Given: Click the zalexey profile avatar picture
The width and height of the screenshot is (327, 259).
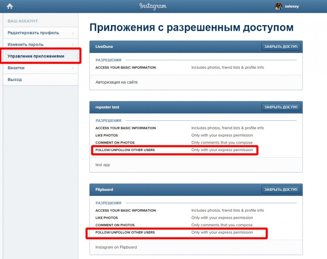Looking at the screenshot, I should point(279,6).
